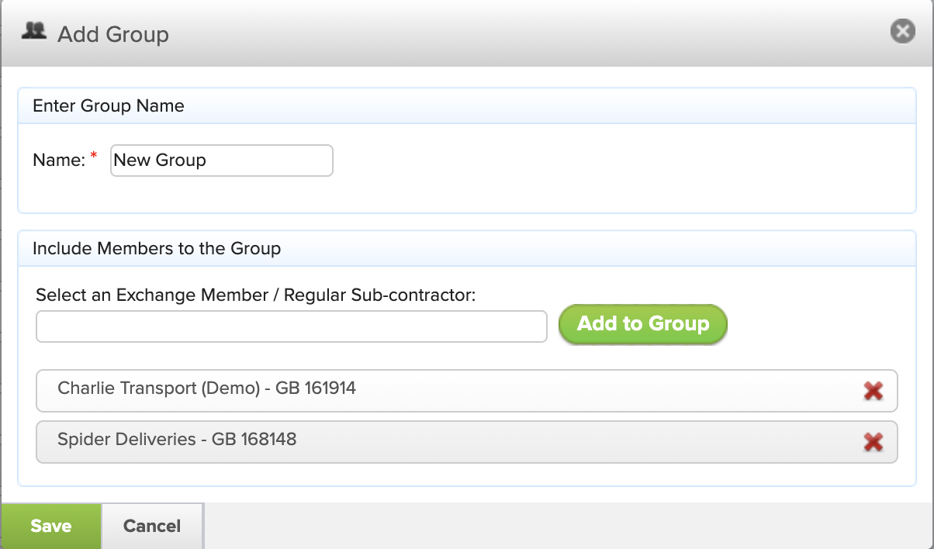The height and width of the screenshot is (549, 934).
Task: Remove Charlie Transport using its red X icon
Action: click(873, 391)
